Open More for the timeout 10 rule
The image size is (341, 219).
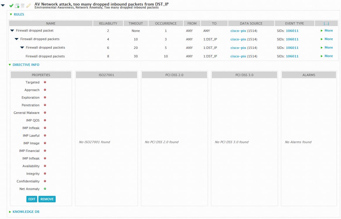[x=327, y=39]
